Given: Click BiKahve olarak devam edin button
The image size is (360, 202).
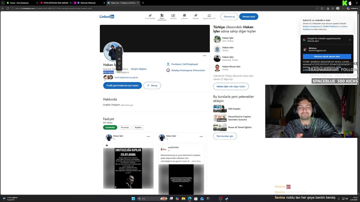Looking at the screenshot, I should pyautogui.click(x=327, y=56).
